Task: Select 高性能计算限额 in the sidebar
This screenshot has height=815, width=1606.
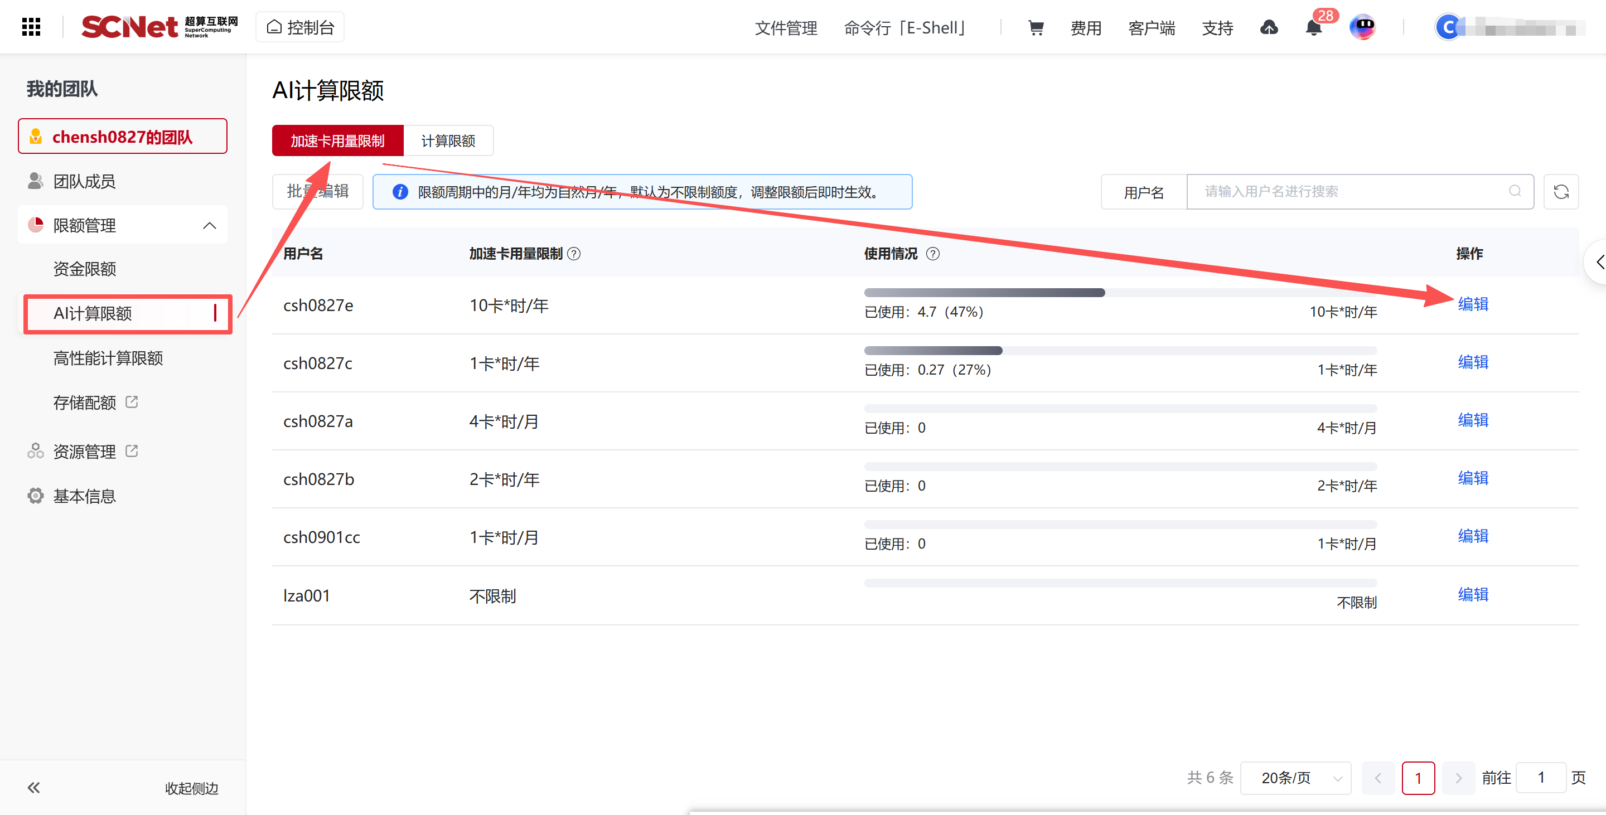Action: pyautogui.click(x=108, y=358)
